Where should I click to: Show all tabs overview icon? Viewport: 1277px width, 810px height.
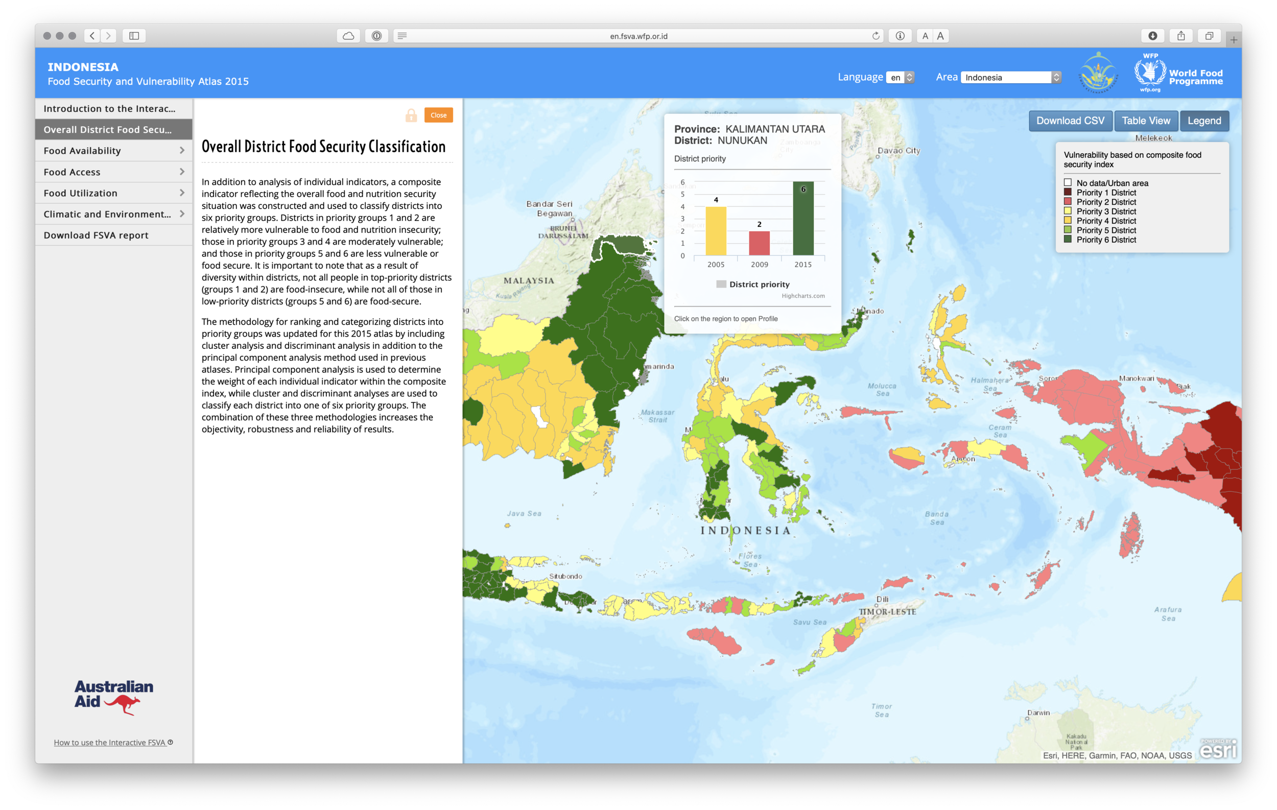(1209, 36)
